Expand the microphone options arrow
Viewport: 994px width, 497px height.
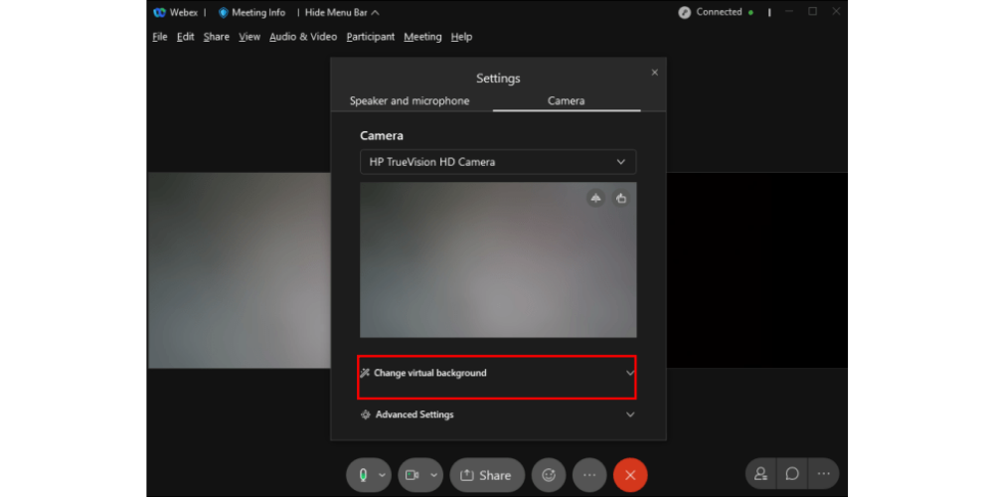(x=383, y=475)
